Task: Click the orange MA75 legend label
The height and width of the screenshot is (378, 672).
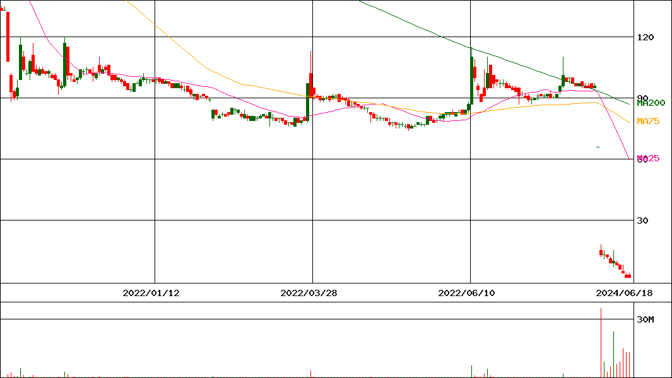Action: point(648,121)
